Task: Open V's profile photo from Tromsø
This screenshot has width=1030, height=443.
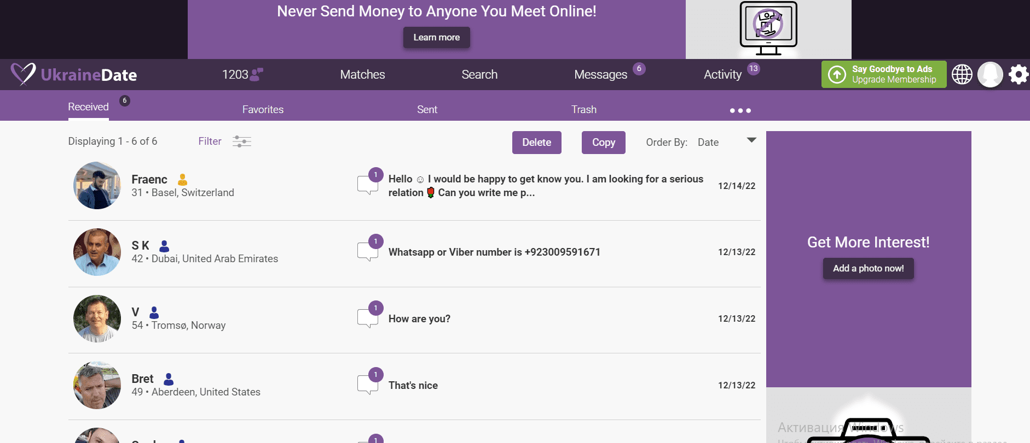Action: [x=97, y=318]
